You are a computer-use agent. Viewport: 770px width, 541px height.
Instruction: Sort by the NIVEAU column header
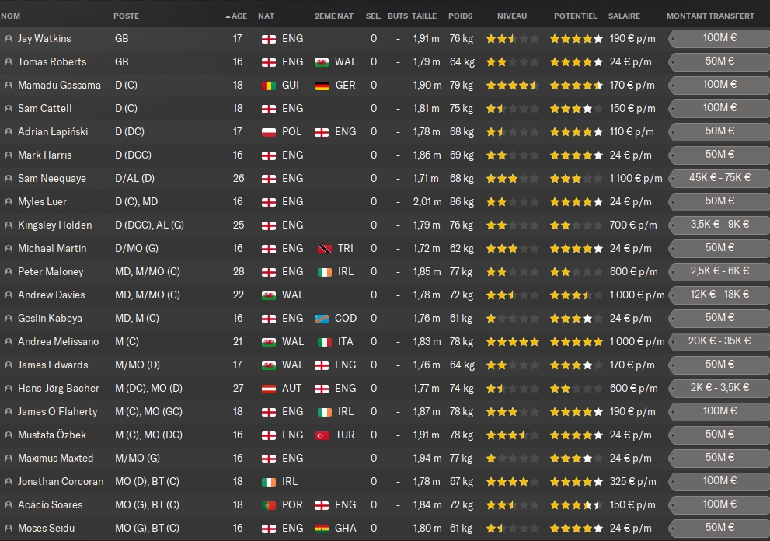tap(512, 16)
